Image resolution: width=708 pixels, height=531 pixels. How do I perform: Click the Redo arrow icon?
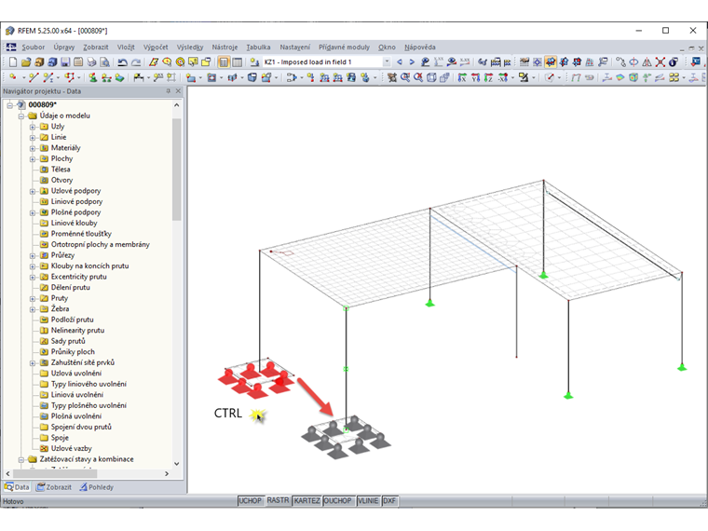click(x=135, y=61)
